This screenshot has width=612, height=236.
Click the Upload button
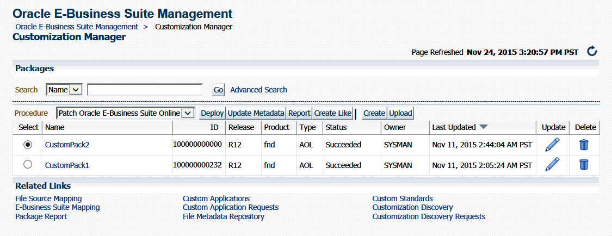click(401, 113)
